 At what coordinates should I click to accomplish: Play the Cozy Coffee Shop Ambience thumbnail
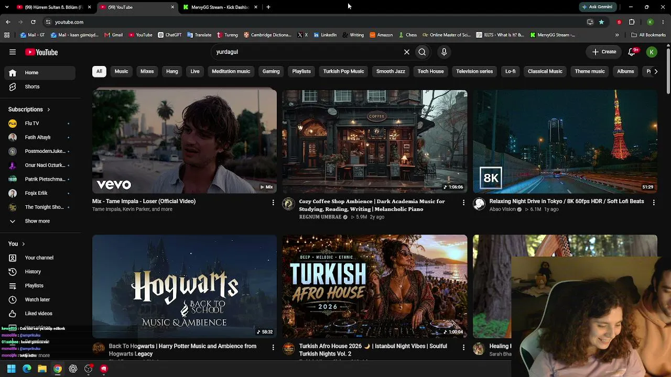375,141
